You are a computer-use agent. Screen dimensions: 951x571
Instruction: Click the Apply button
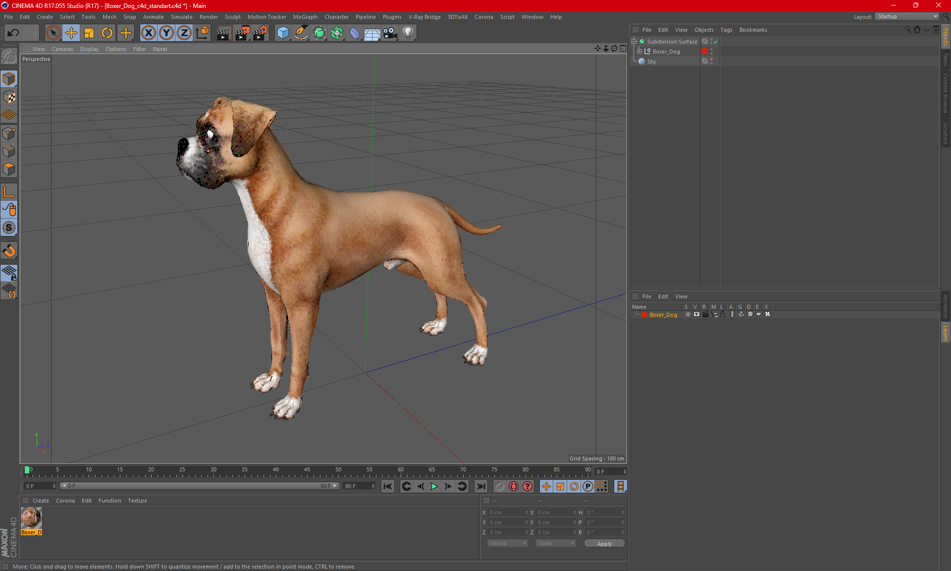[x=604, y=544]
